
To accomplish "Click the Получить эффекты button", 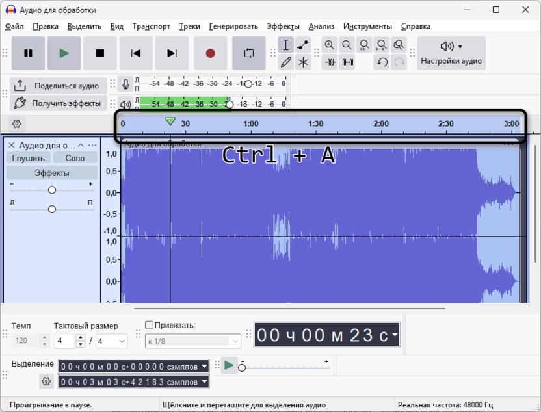I will click(x=59, y=103).
